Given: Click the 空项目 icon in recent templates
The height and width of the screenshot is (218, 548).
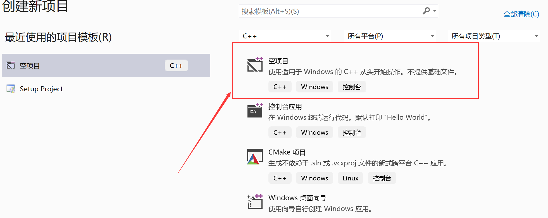Looking at the screenshot, I should [11, 65].
